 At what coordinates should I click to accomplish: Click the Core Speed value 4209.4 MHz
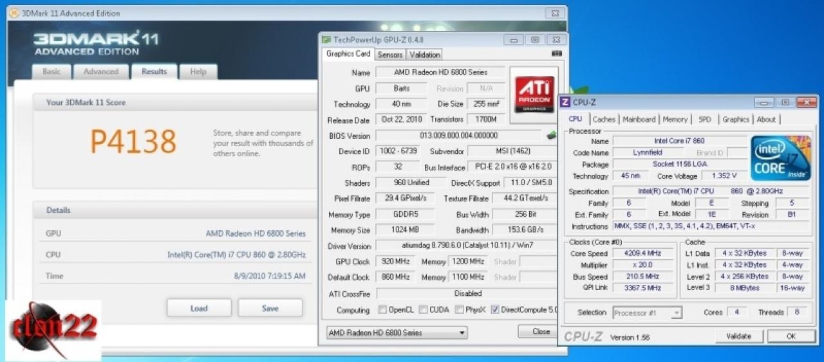pos(644,253)
